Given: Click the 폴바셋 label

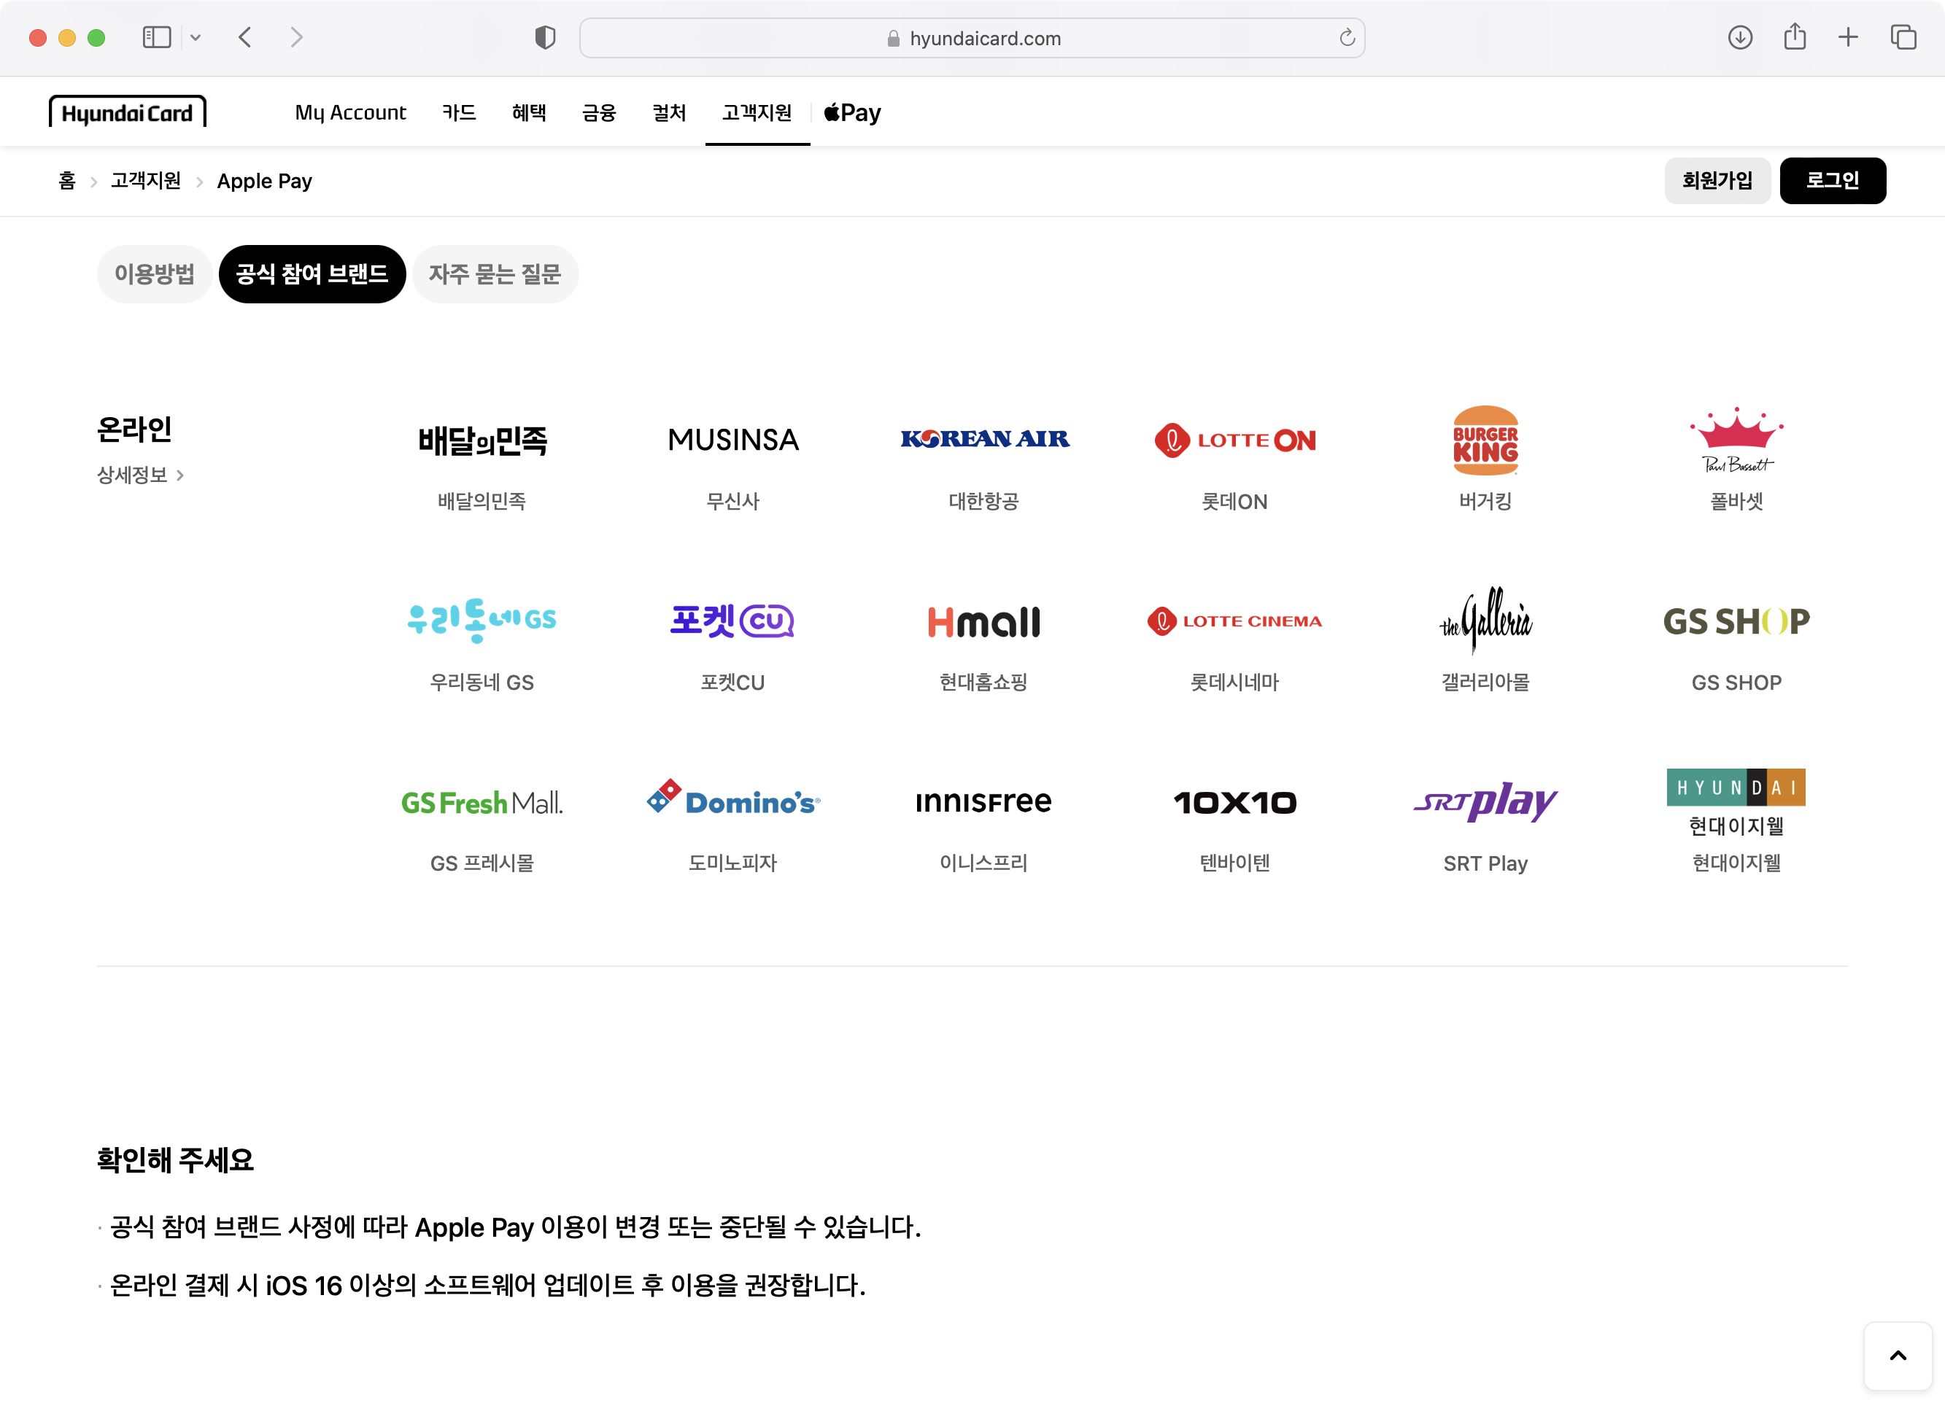Looking at the screenshot, I should [x=1736, y=502].
